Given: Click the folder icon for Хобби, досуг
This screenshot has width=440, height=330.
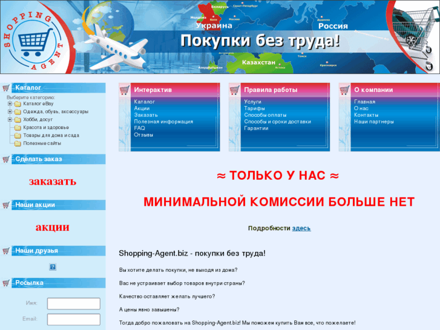Looking at the screenshot, I should [x=18, y=120].
